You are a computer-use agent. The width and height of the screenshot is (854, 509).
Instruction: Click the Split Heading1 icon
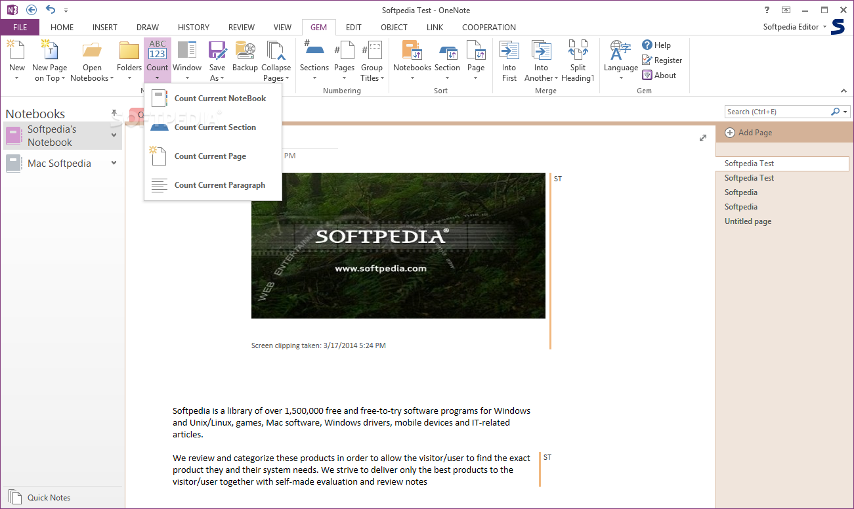click(x=578, y=50)
